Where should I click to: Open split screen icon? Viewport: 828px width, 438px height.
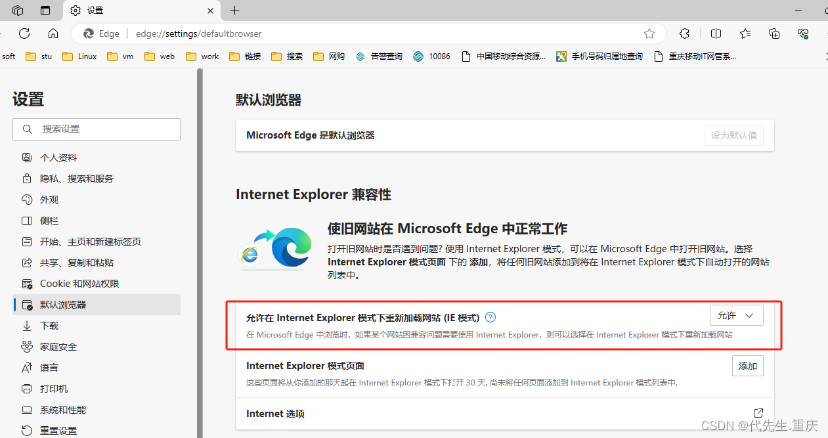point(716,33)
